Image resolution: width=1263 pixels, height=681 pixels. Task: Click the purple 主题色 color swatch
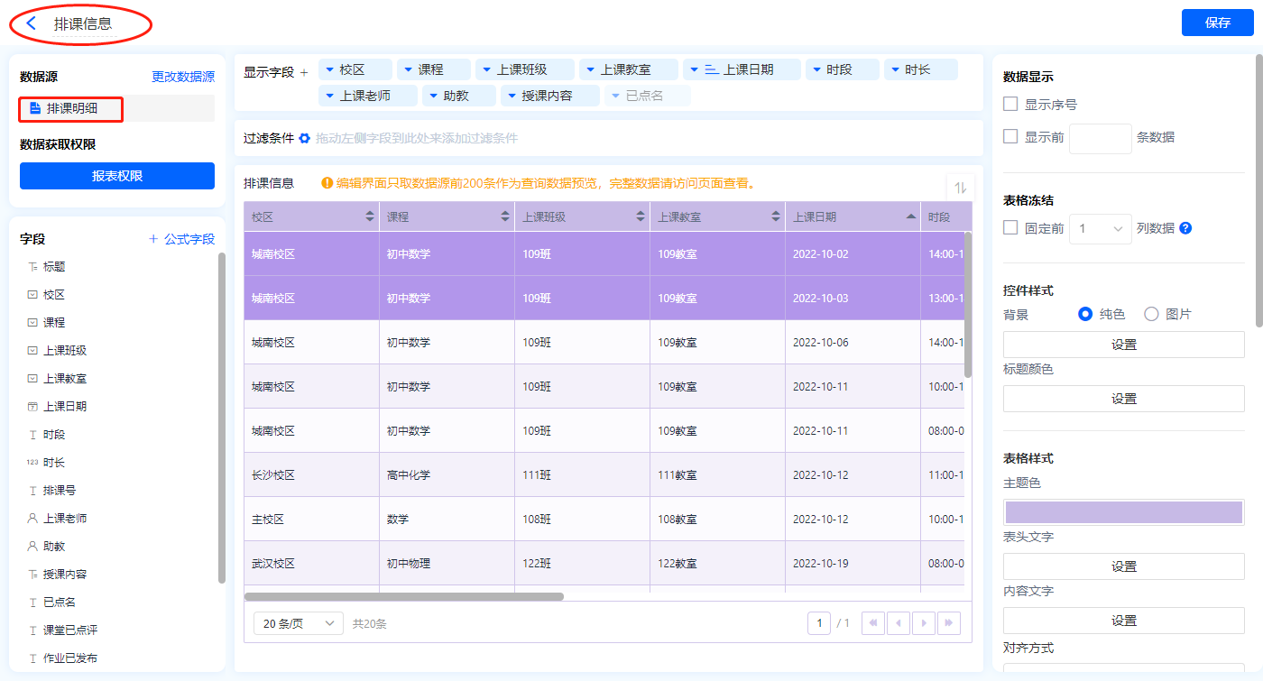click(1123, 512)
